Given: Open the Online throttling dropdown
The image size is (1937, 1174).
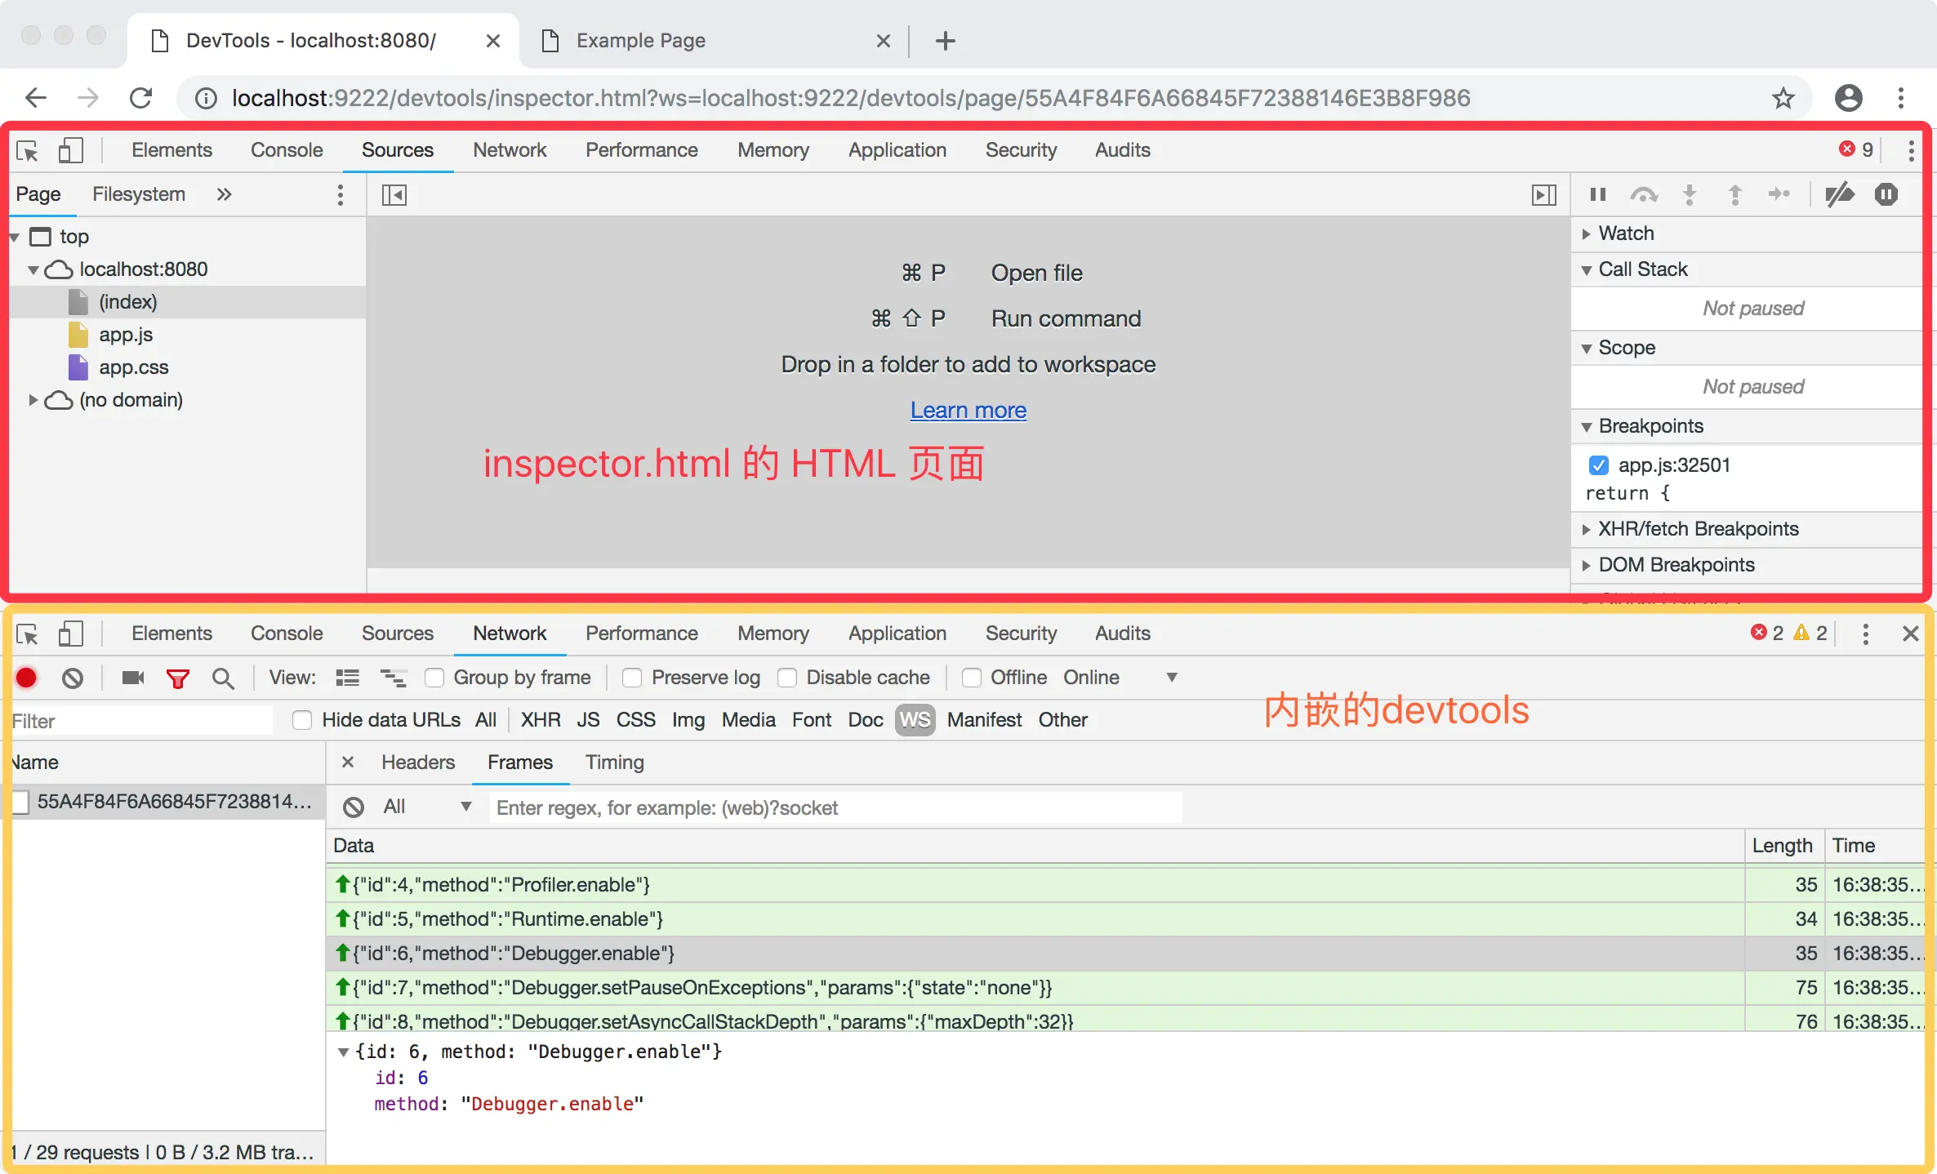Looking at the screenshot, I should (1171, 678).
